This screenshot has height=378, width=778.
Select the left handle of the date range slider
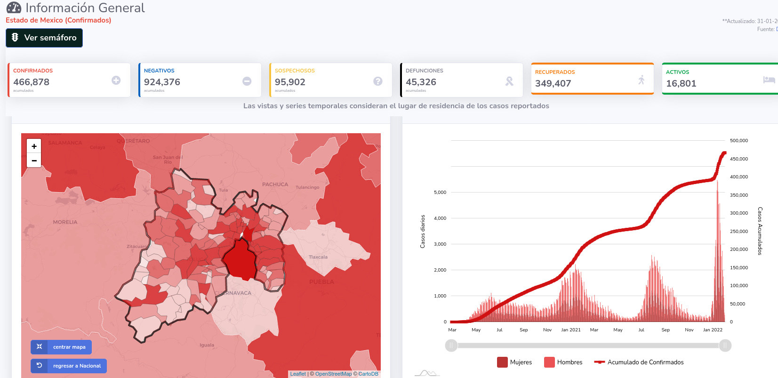pos(451,346)
